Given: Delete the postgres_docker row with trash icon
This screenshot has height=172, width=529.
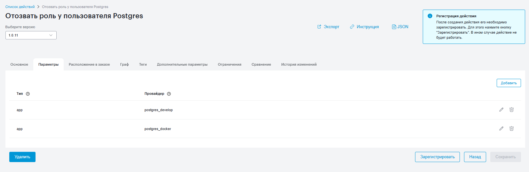Looking at the screenshot, I should (x=511, y=128).
